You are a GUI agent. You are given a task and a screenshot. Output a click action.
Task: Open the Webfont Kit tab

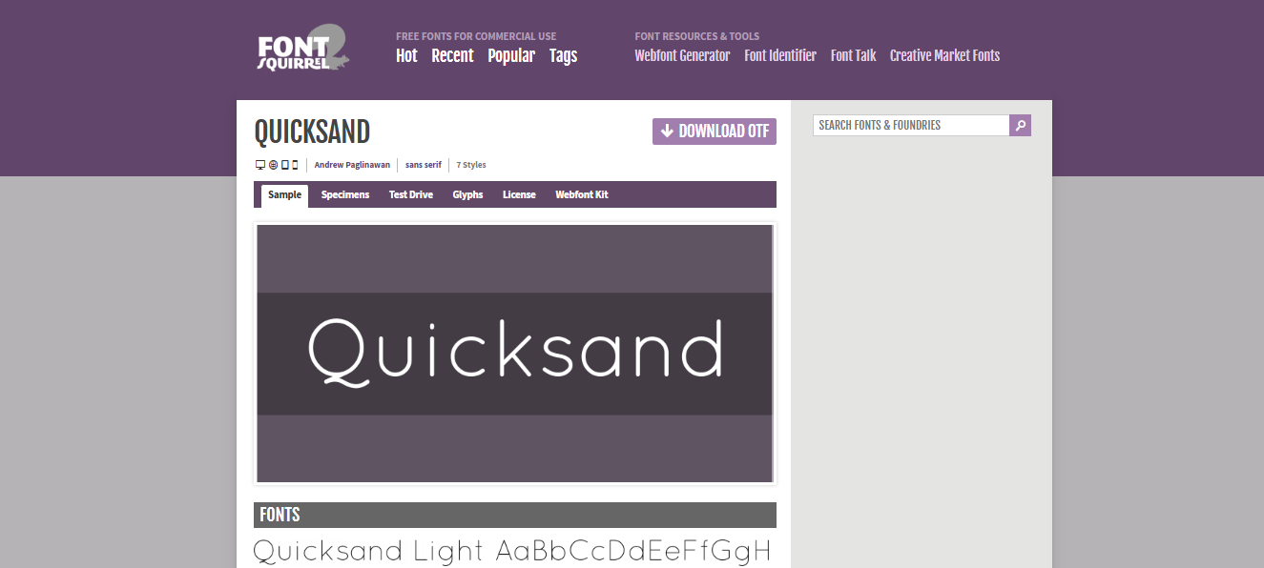pos(582,194)
